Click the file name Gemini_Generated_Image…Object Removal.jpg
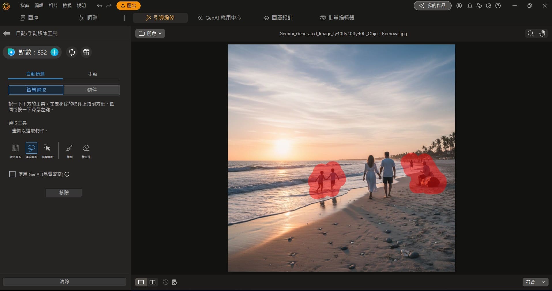Image resolution: width=552 pixels, height=291 pixels. click(343, 34)
